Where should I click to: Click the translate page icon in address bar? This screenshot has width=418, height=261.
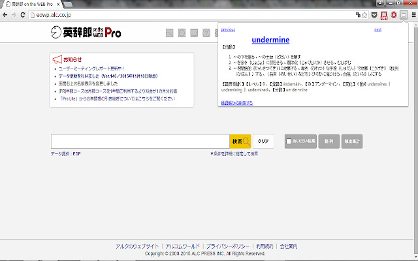click(x=358, y=15)
